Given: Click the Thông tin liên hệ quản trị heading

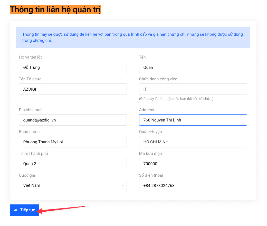Looking at the screenshot, I should pos(55,10).
